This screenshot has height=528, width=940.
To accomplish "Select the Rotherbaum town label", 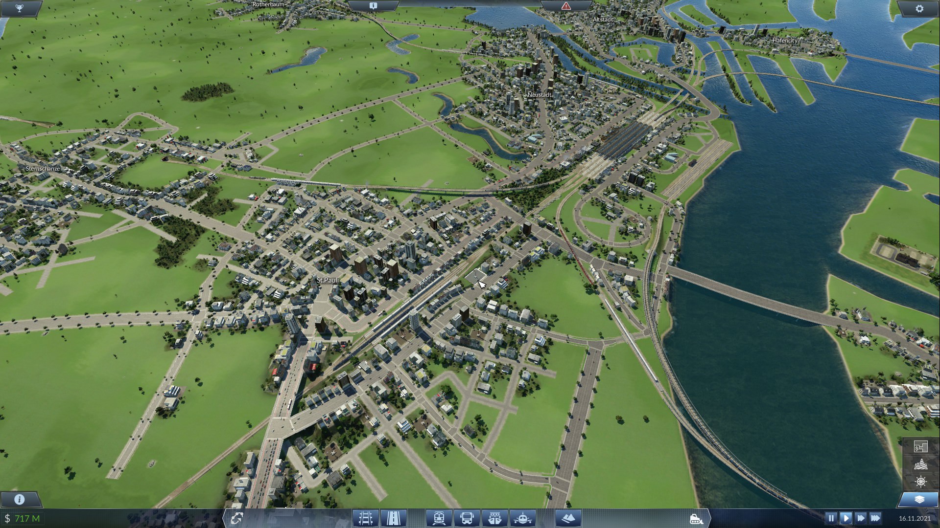I will click(x=268, y=4).
